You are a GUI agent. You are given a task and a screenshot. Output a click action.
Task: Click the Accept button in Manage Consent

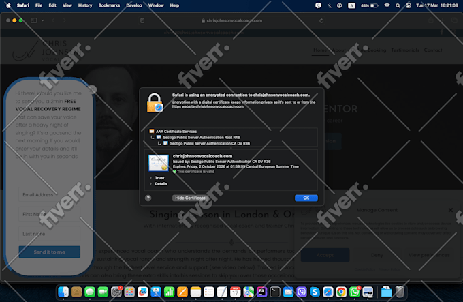tap(325, 255)
